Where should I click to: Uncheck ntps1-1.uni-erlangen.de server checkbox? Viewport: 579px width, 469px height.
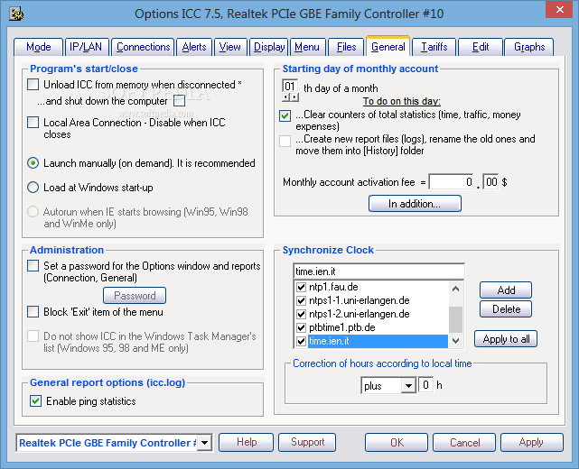click(302, 300)
